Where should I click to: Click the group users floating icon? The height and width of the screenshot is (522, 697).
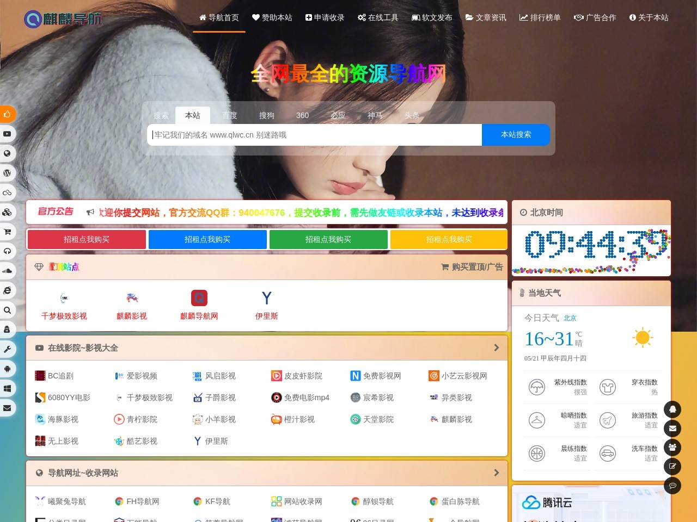672,447
